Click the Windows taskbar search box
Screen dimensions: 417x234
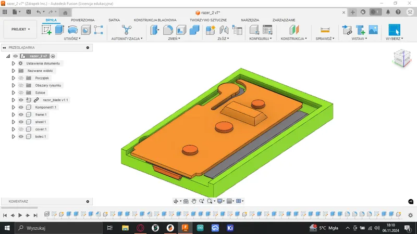(52, 228)
